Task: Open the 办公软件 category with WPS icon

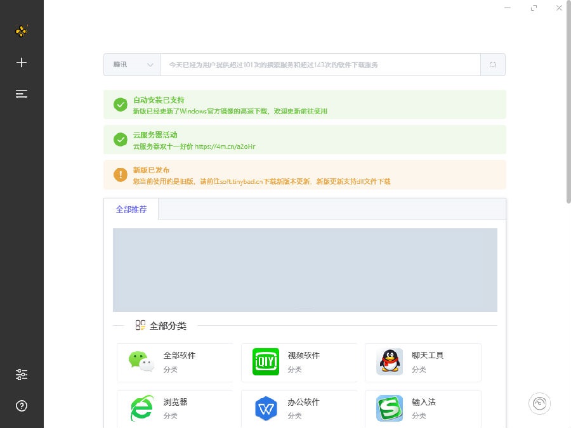Action: pyautogui.click(x=299, y=410)
